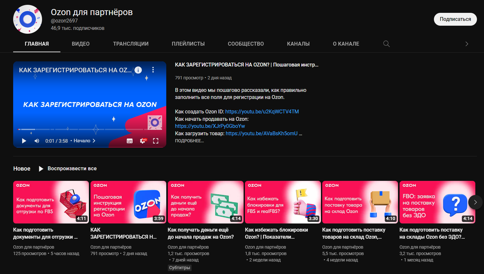The width and height of the screenshot is (484, 274).
Task: Open the youtu.be/u2KqWCTV4TM link
Action: coord(262,111)
